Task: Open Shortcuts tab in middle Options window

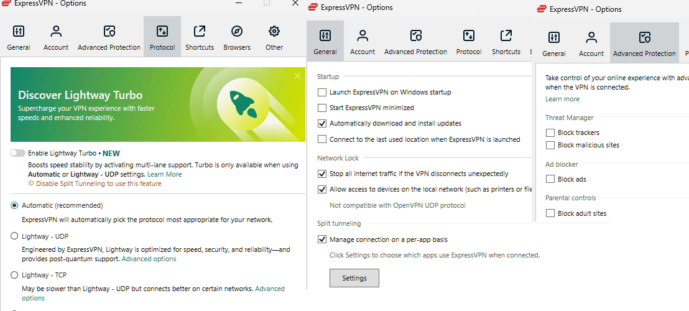Action: [506, 41]
